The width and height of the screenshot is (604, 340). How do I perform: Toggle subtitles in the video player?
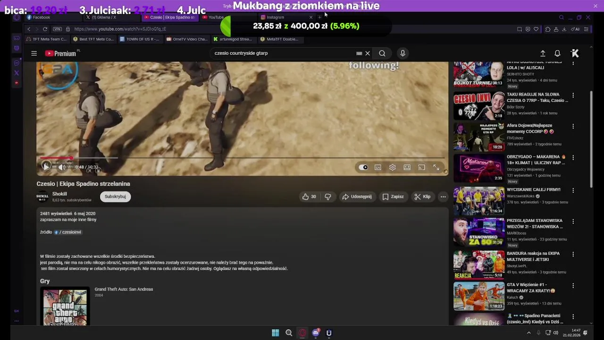[x=378, y=167]
